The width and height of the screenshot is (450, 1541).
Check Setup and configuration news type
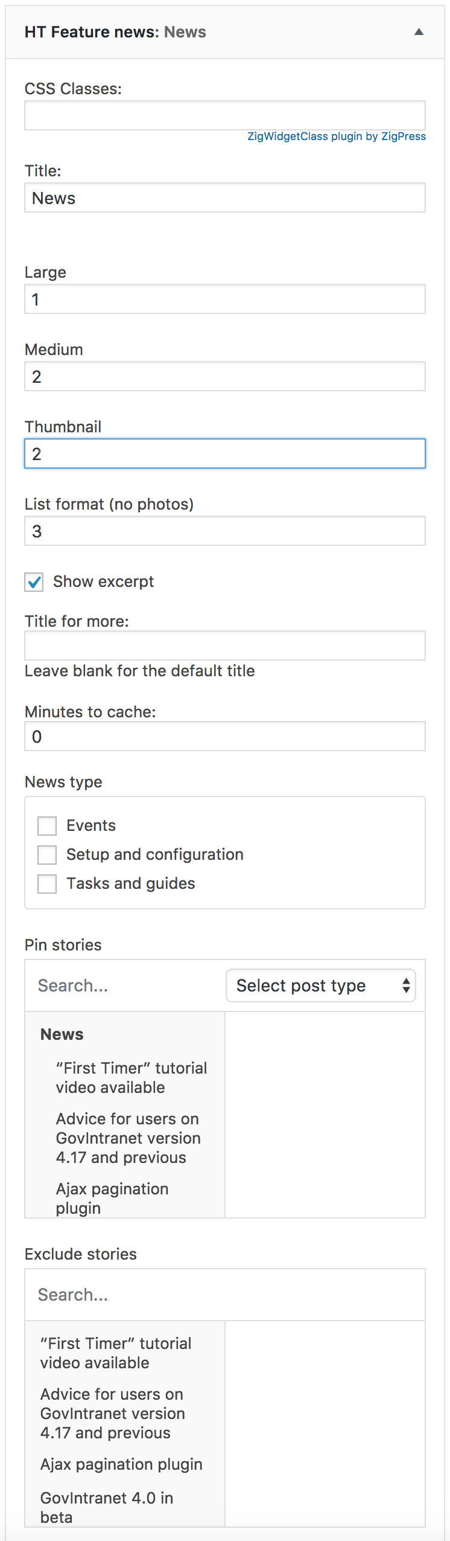[x=46, y=854]
